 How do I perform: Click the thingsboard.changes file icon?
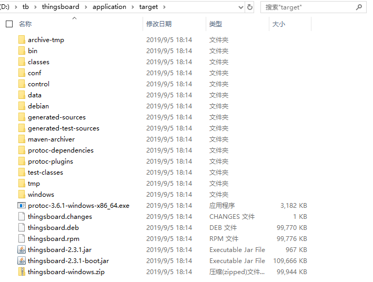pyautogui.click(x=22, y=217)
